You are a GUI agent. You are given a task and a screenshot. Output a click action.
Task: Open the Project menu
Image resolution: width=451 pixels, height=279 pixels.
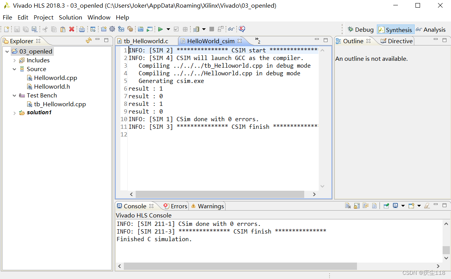pos(44,17)
